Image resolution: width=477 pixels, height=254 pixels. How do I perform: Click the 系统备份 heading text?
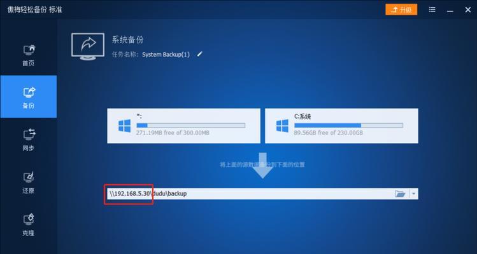[x=127, y=40]
